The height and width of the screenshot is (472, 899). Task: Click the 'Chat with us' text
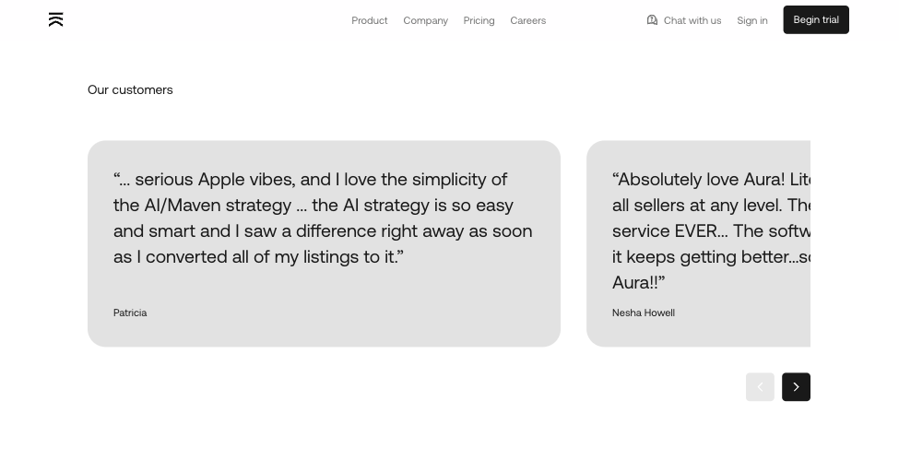coord(692,20)
